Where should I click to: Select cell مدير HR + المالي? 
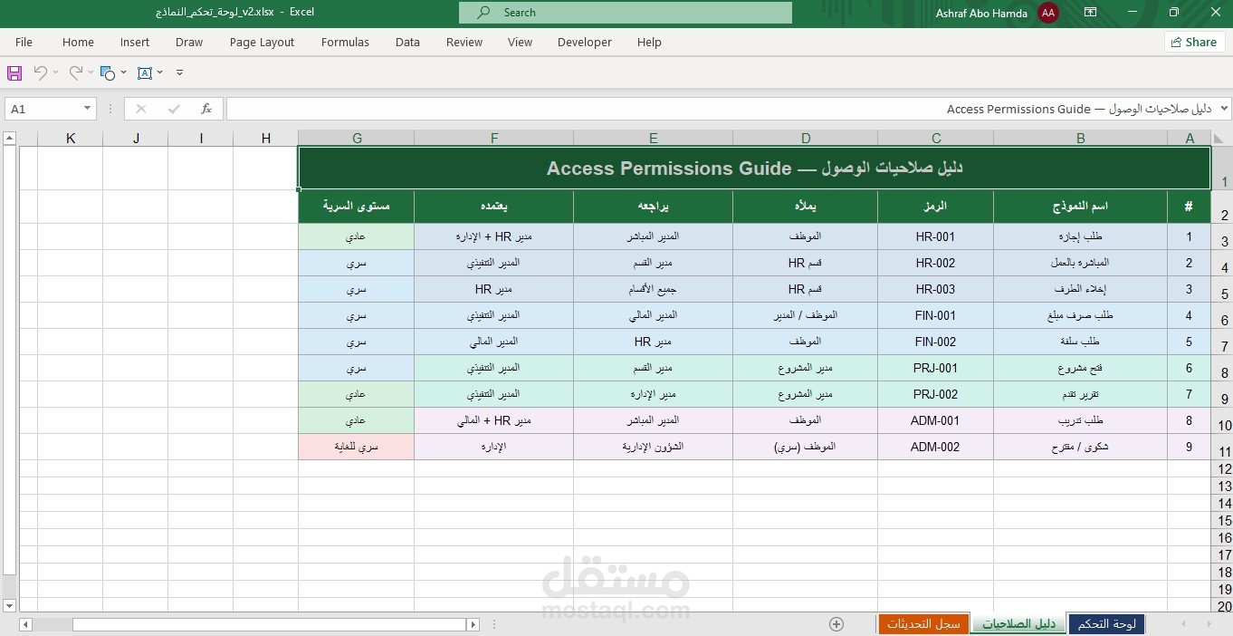tap(494, 420)
